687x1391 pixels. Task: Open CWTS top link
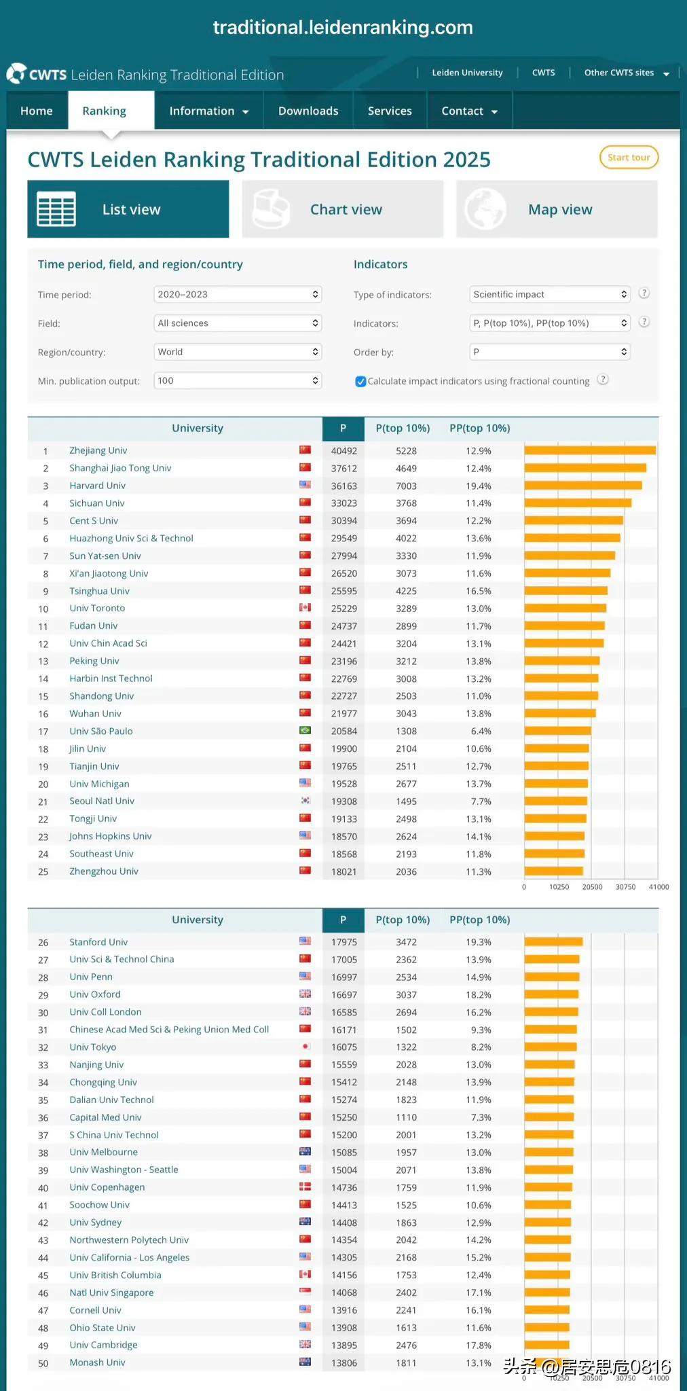[543, 73]
